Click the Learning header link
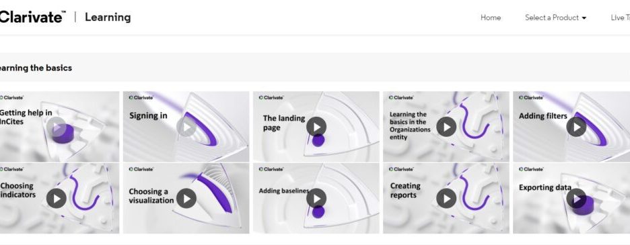The height and width of the screenshot is (245, 630). tap(108, 17)
